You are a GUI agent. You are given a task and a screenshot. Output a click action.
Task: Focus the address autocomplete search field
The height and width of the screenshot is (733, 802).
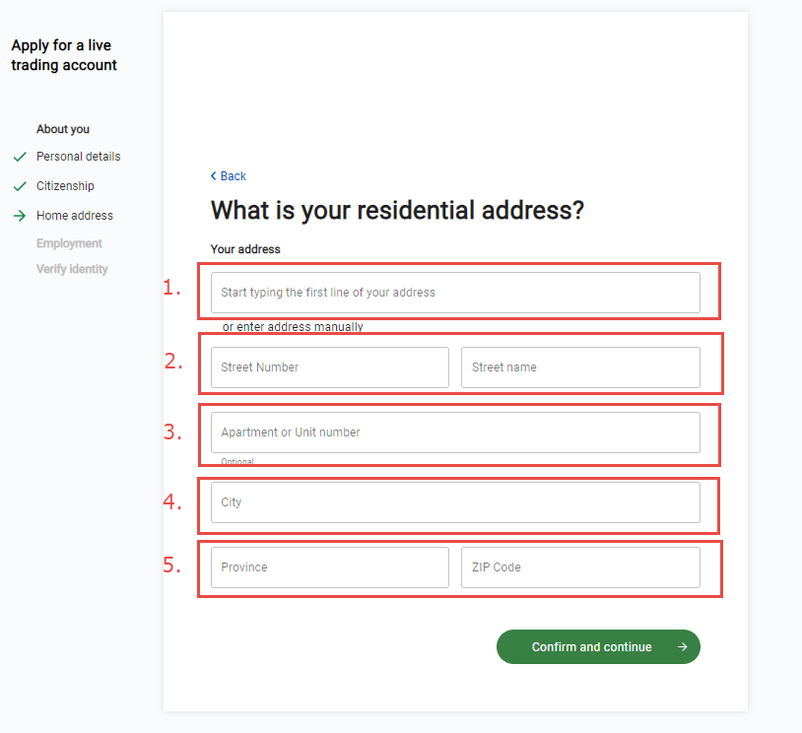[x=455, y=293]
